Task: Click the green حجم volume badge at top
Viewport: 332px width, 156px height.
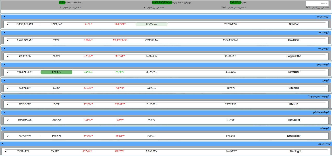Action: pyautogui.click(x=236, y=2)
